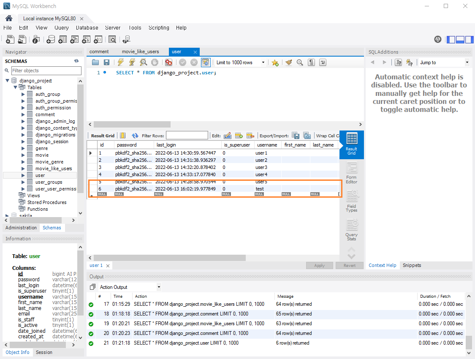Stop query execution hand icon

(155, 63)
